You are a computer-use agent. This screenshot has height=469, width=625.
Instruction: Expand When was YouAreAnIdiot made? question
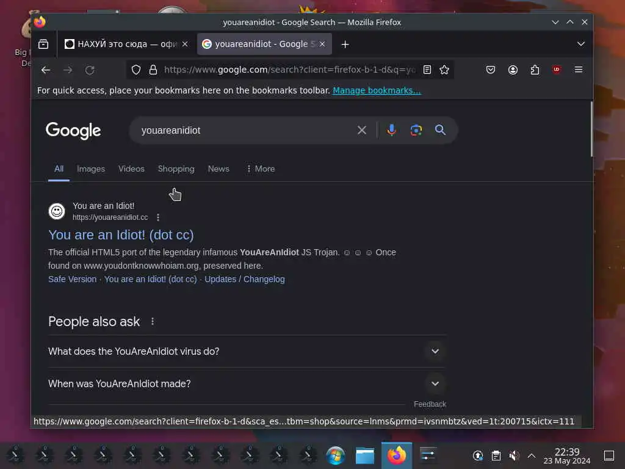247,384
